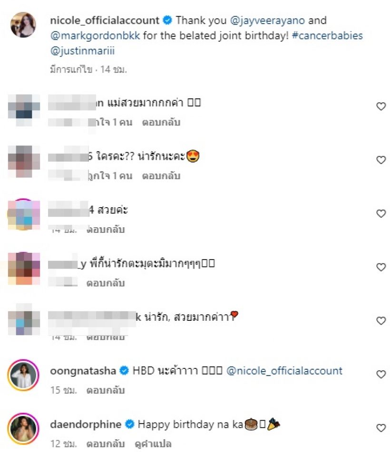Image resolution: width=390 pixels, height=452 pixels.
Task: Like the น่ารัก, สวยมากค่าา comment
Action: (x=381, y=321)
